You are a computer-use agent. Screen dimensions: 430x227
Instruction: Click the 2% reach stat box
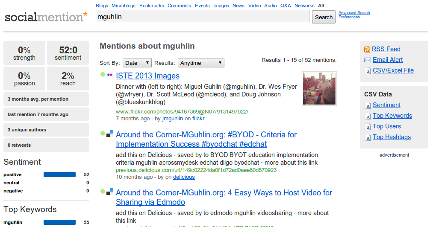tap(68, 79)
